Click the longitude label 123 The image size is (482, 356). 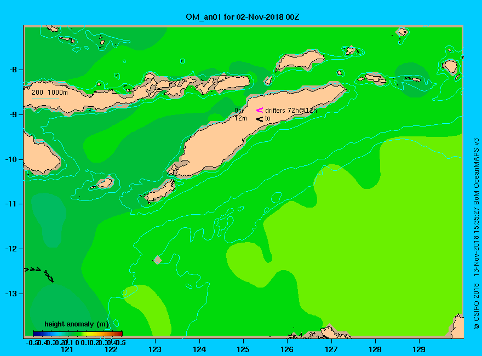tap(155, 349)
